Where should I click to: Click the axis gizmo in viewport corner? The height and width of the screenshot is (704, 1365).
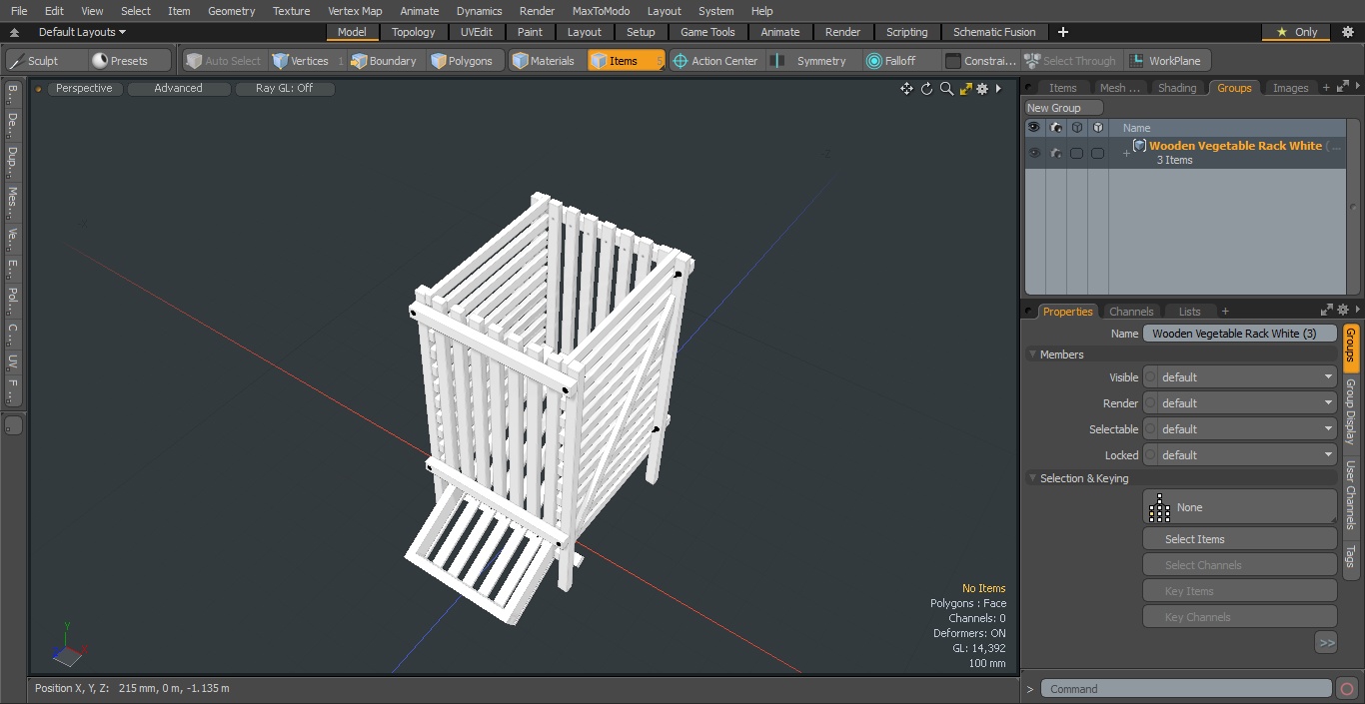[68, 646]
